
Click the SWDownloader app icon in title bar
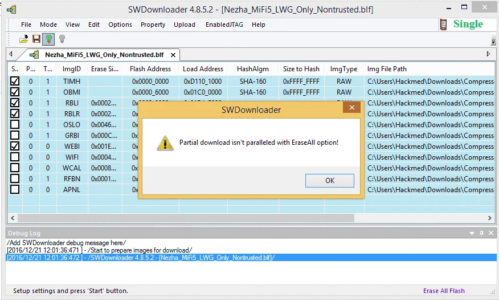tap(12, 9)
